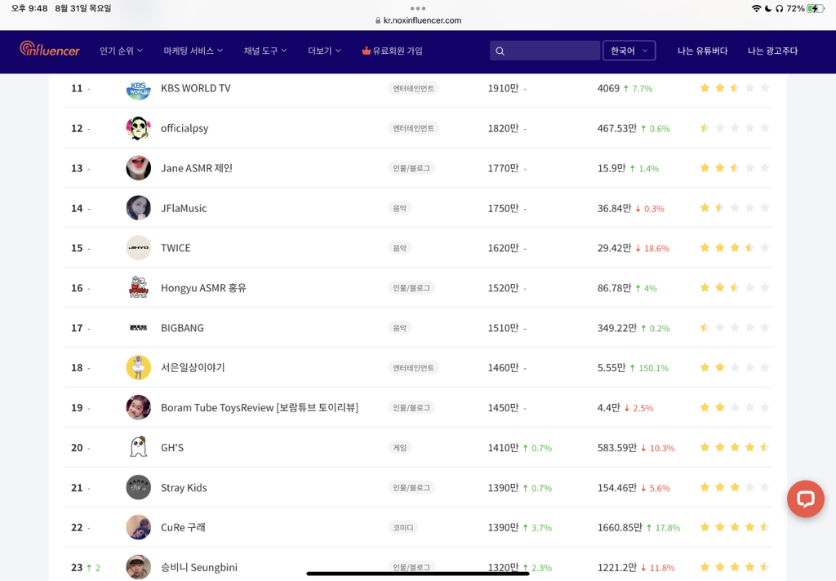Open the NoxInfluencer logo home link
The height and width of the screenshot is (581, 836).
click(x=50, y=50)
